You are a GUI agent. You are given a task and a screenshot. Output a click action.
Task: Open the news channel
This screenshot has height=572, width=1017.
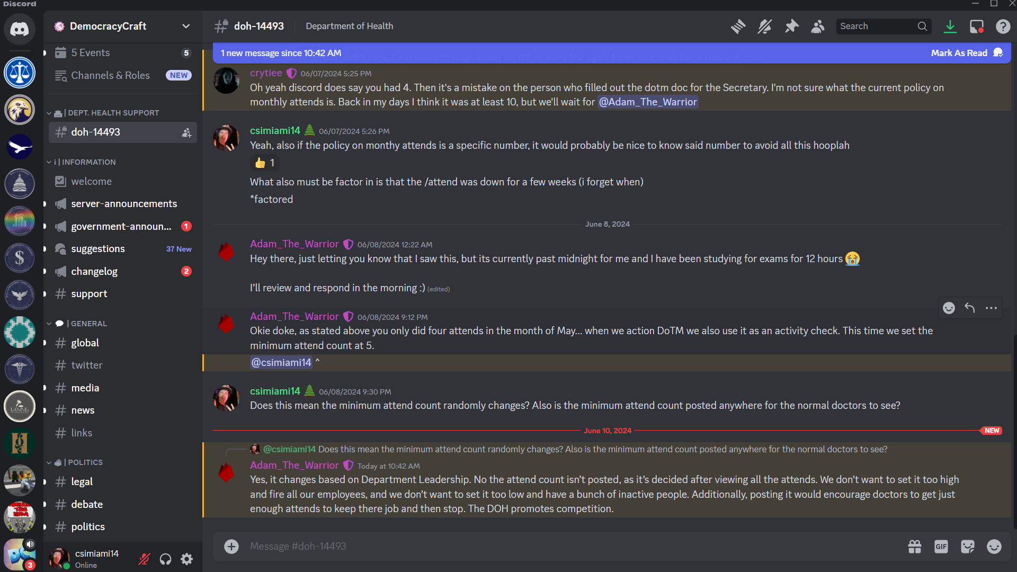click(x=123, y=410)
